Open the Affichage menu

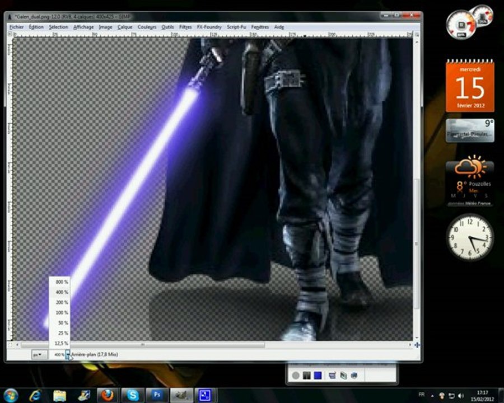83,27
